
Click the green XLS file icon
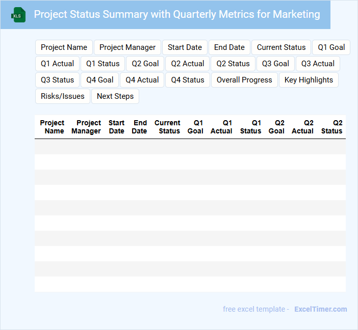click(19, 15)
